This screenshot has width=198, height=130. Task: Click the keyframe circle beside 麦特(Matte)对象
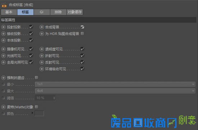[x=3, y=107]
